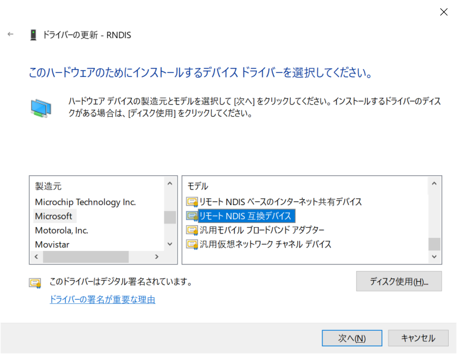Click the キャンセル button

[418, 338]
